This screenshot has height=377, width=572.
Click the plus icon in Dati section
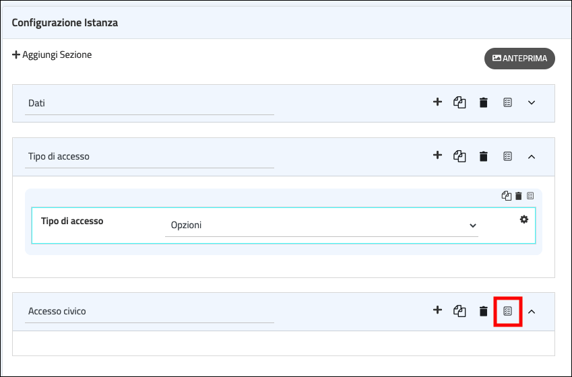(x=437, y=102)
